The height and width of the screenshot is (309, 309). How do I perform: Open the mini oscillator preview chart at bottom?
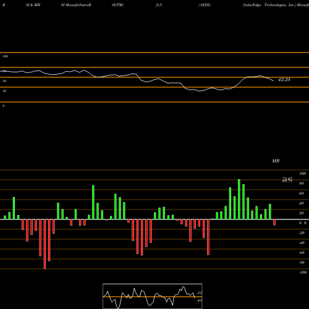tap(153, 296)
